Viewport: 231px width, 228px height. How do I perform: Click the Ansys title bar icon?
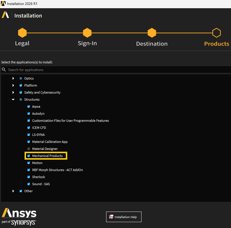(3, 4)
